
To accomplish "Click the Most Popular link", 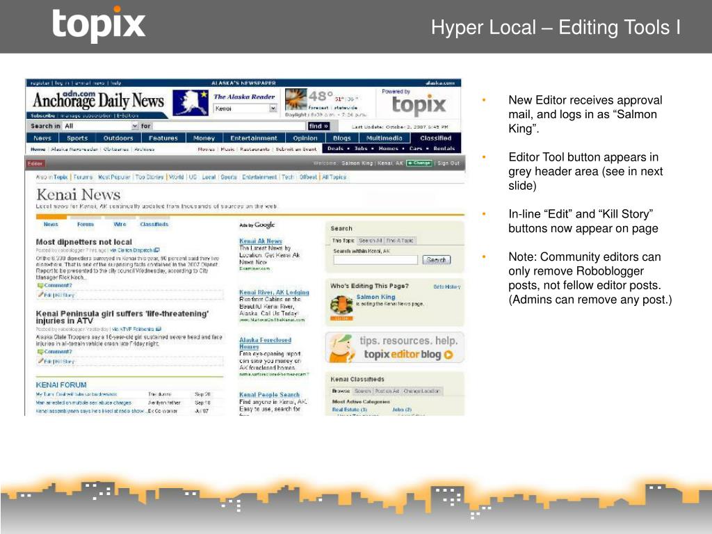I will [114, 177].
